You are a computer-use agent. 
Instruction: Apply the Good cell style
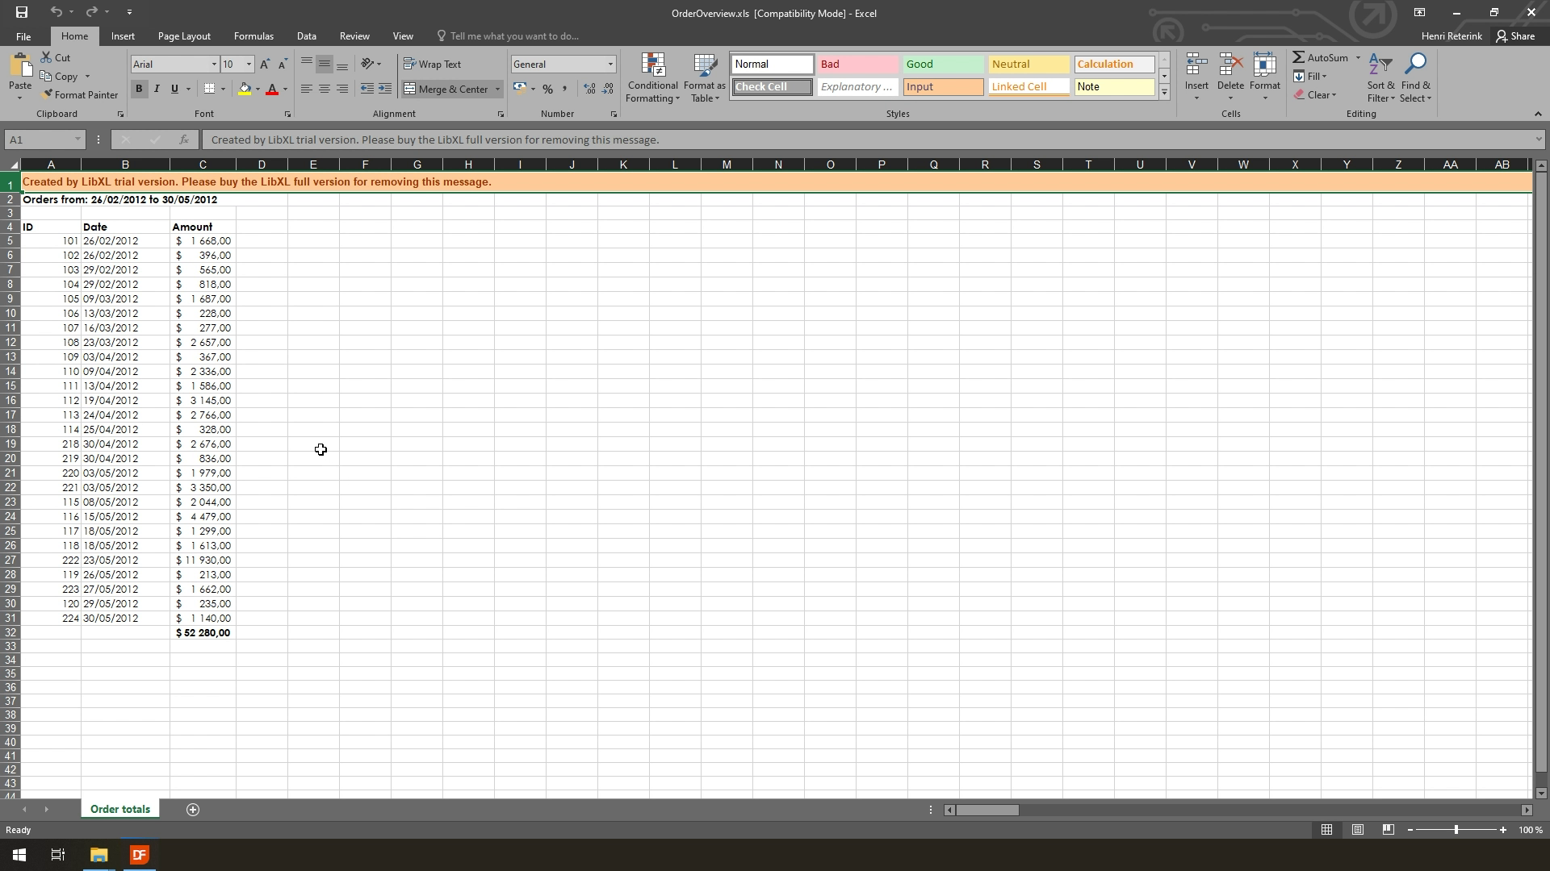[941, 65]
